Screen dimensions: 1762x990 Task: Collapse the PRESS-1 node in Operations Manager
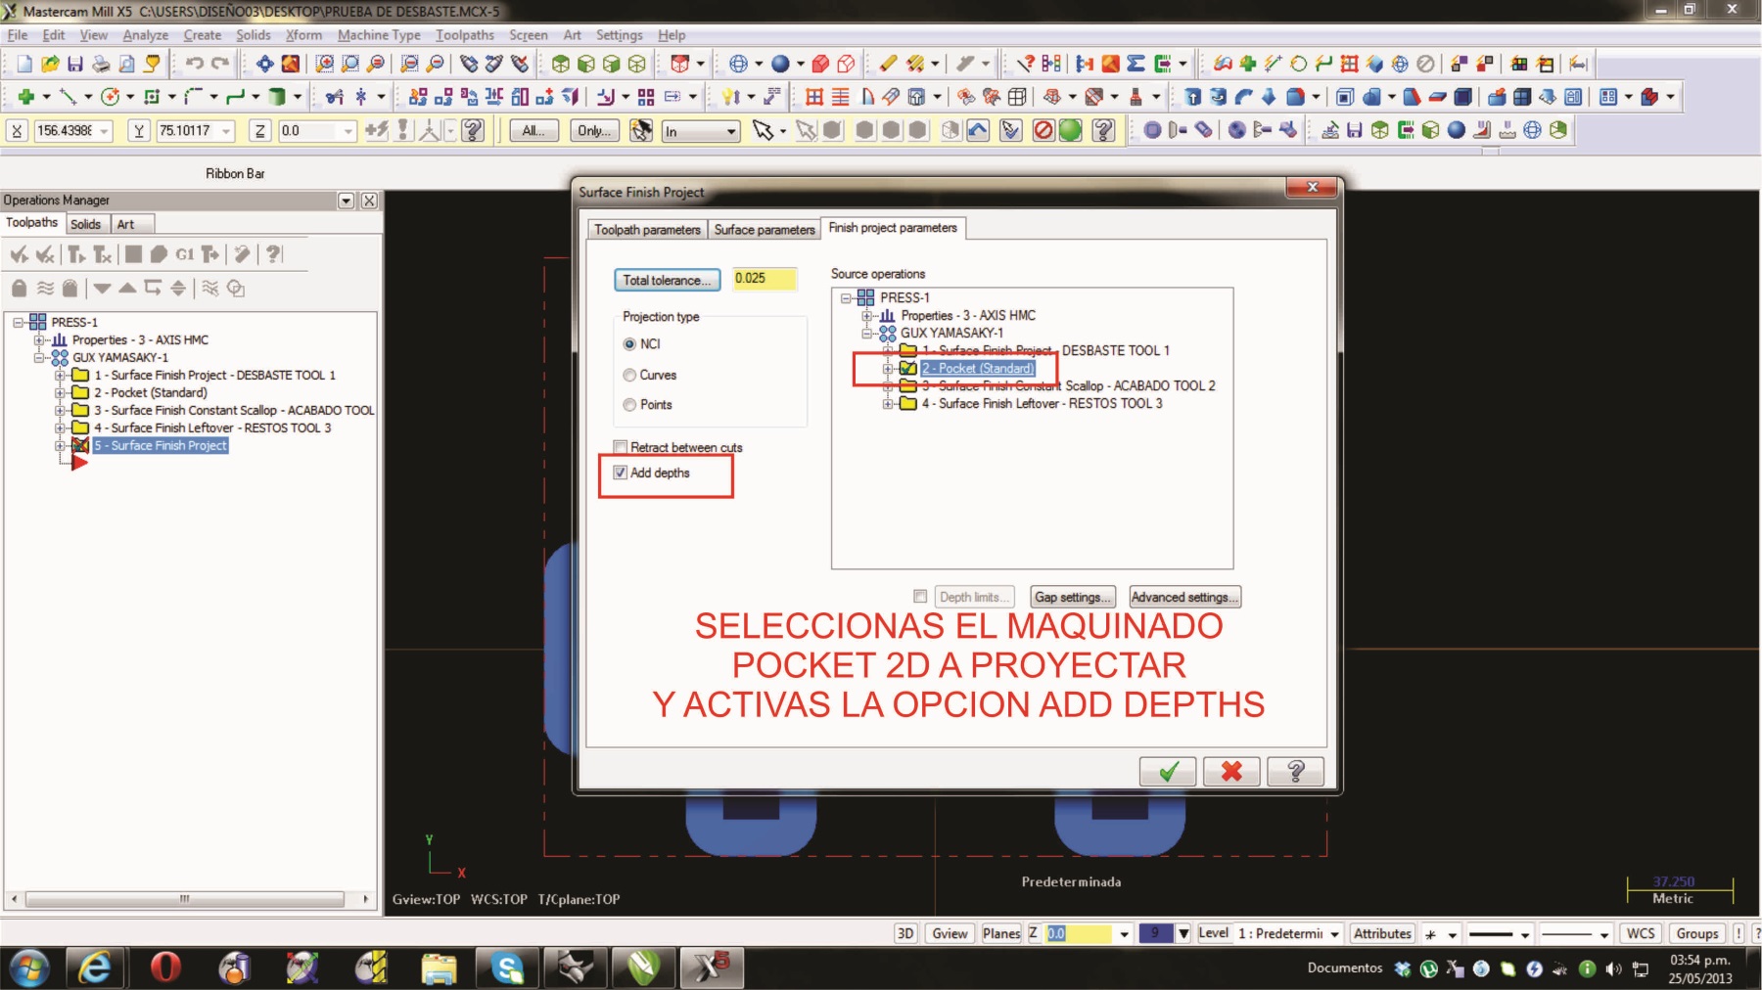[18, 322]
